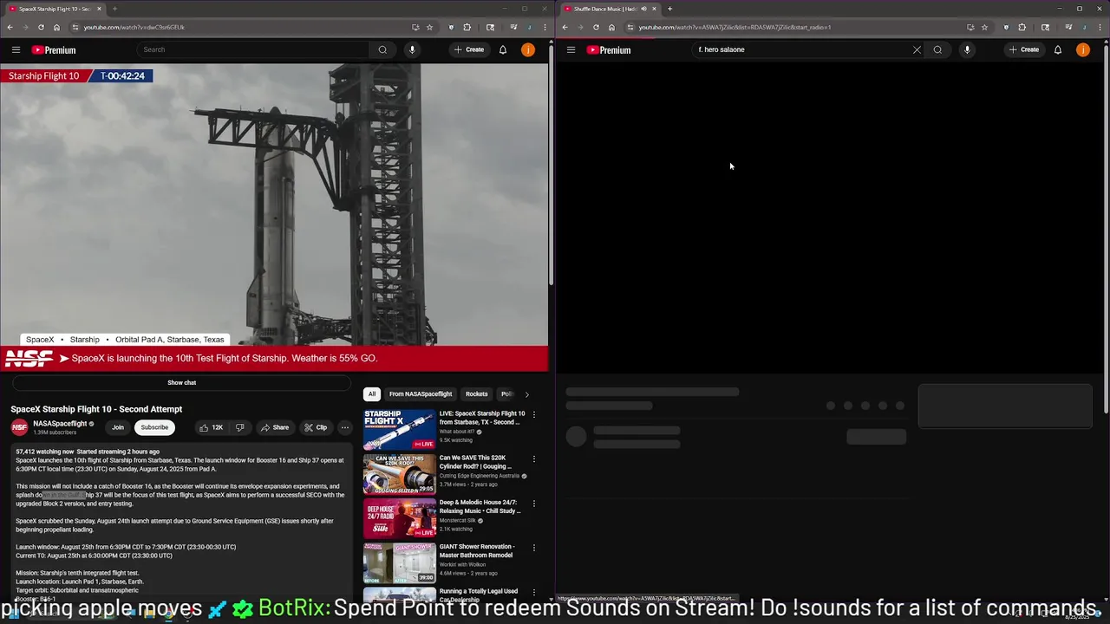Image resolution: width=1110 pixels, height=624 pixels.
Task: Clear search text 'f. hero salaone'
Action: tap(917, 49)
